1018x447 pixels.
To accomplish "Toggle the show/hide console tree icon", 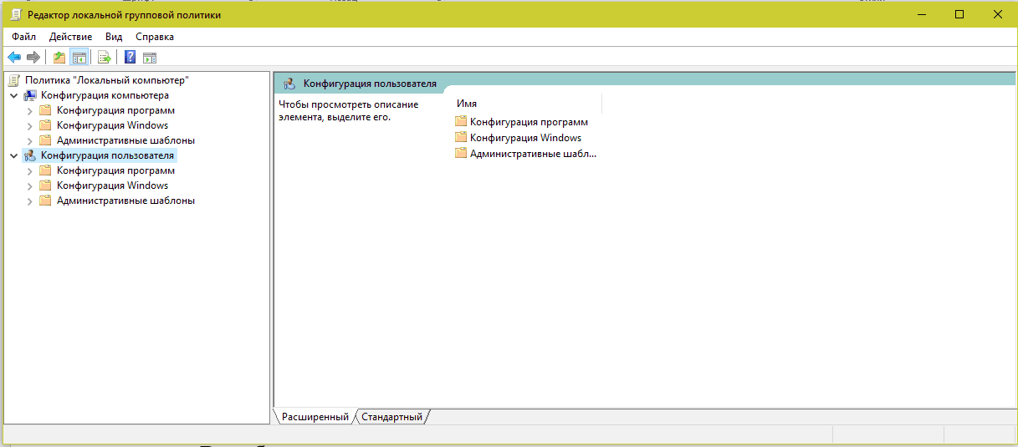I will coord(79,58).
